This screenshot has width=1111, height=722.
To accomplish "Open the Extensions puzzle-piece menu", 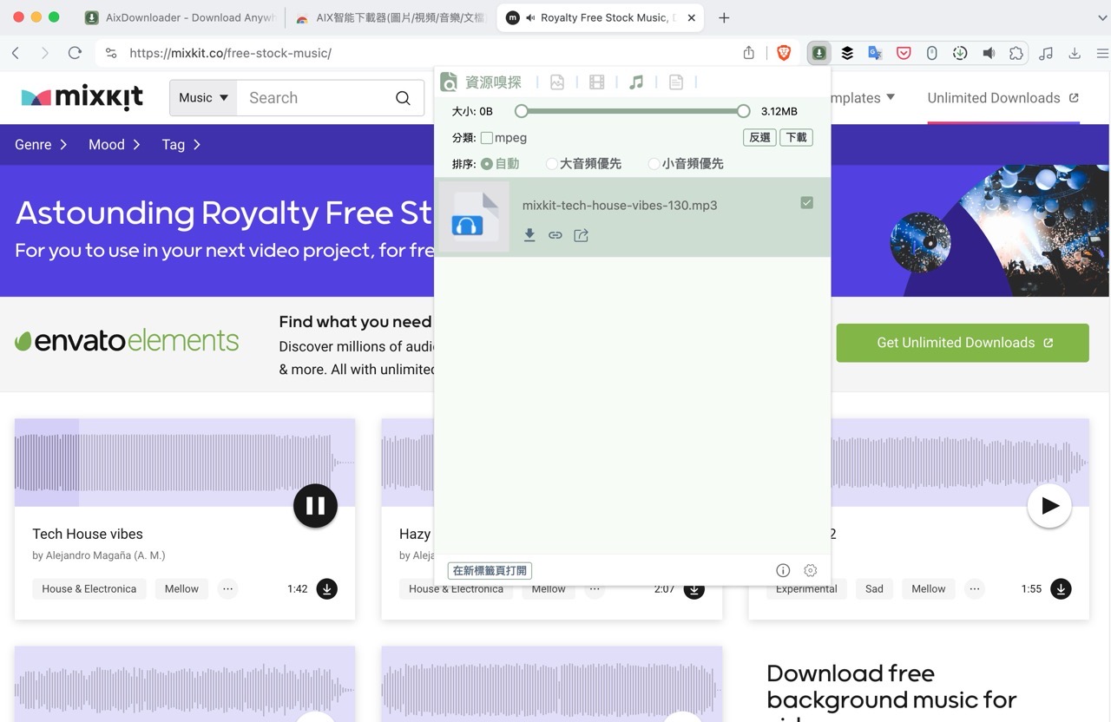I will [1016, 53].
